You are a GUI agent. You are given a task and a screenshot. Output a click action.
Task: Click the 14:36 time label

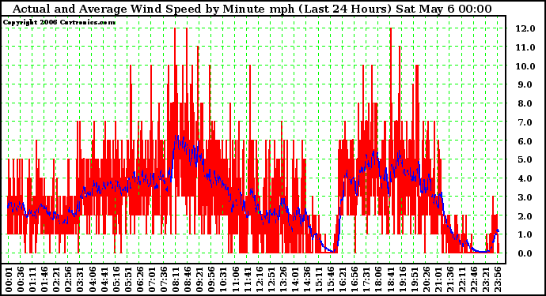coord(307,279)
